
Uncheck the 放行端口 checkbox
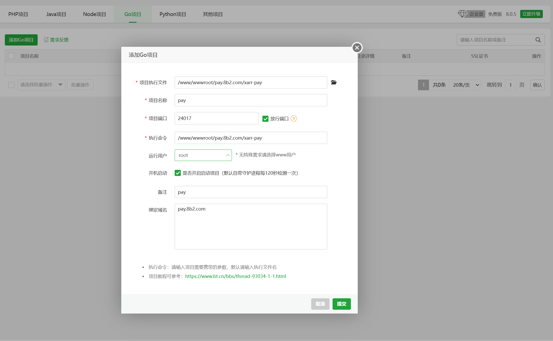tap(265, 118)
